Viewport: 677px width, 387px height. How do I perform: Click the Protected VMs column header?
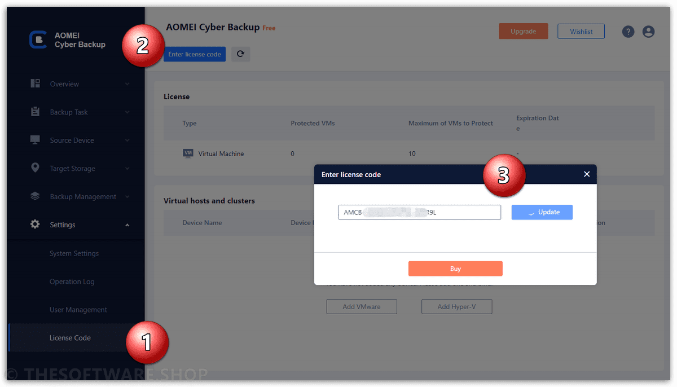(x=313, y=123)
